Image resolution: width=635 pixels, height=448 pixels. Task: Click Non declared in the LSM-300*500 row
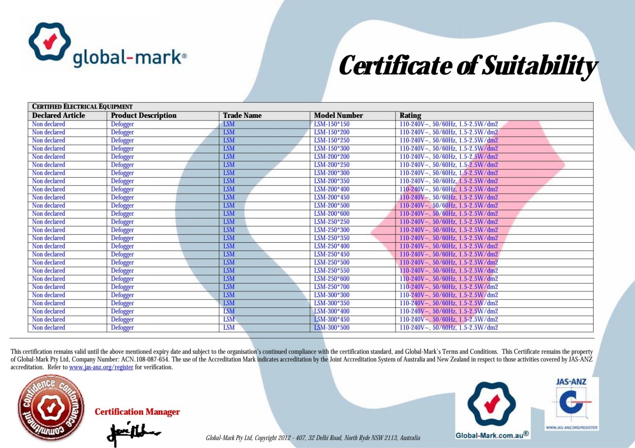(x=49, y=327)
